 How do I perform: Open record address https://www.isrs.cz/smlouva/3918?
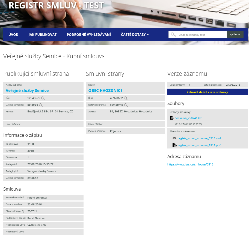tap(190, 164)
